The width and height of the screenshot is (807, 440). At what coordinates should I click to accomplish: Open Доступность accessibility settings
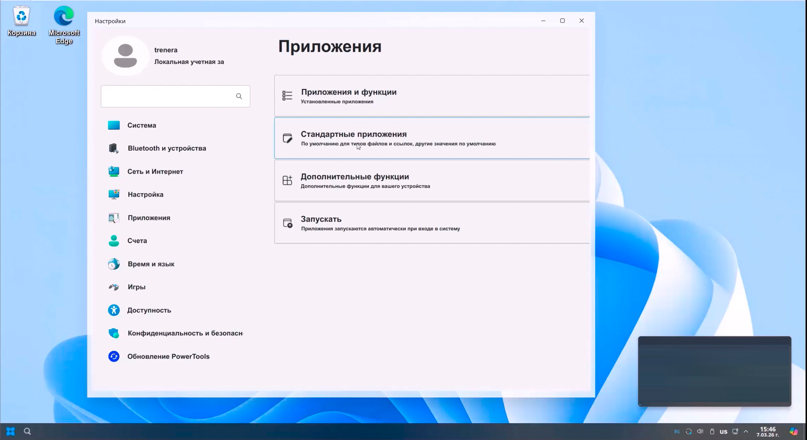(x=149, y=310)
